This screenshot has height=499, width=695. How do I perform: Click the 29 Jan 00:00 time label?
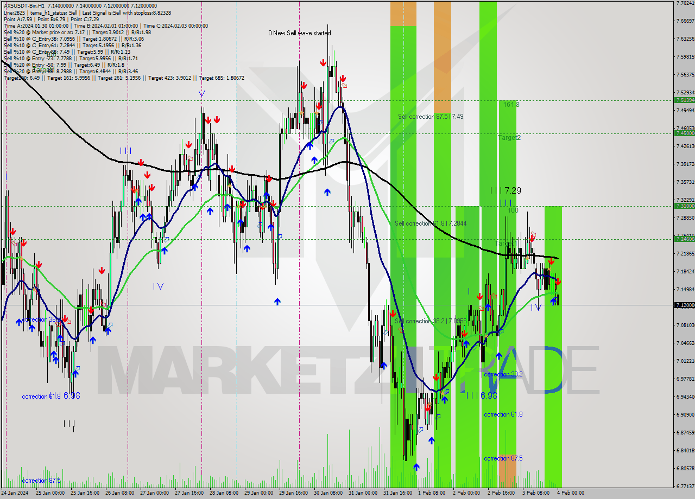pos(258,493)
